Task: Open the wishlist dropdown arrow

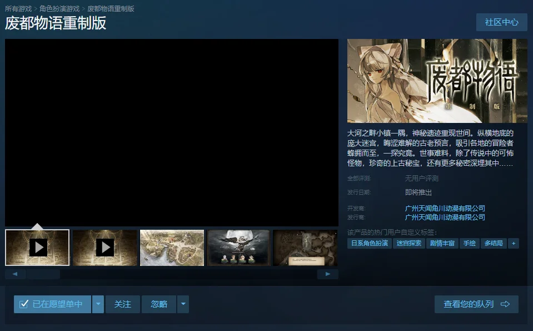Action: (98, 304)
